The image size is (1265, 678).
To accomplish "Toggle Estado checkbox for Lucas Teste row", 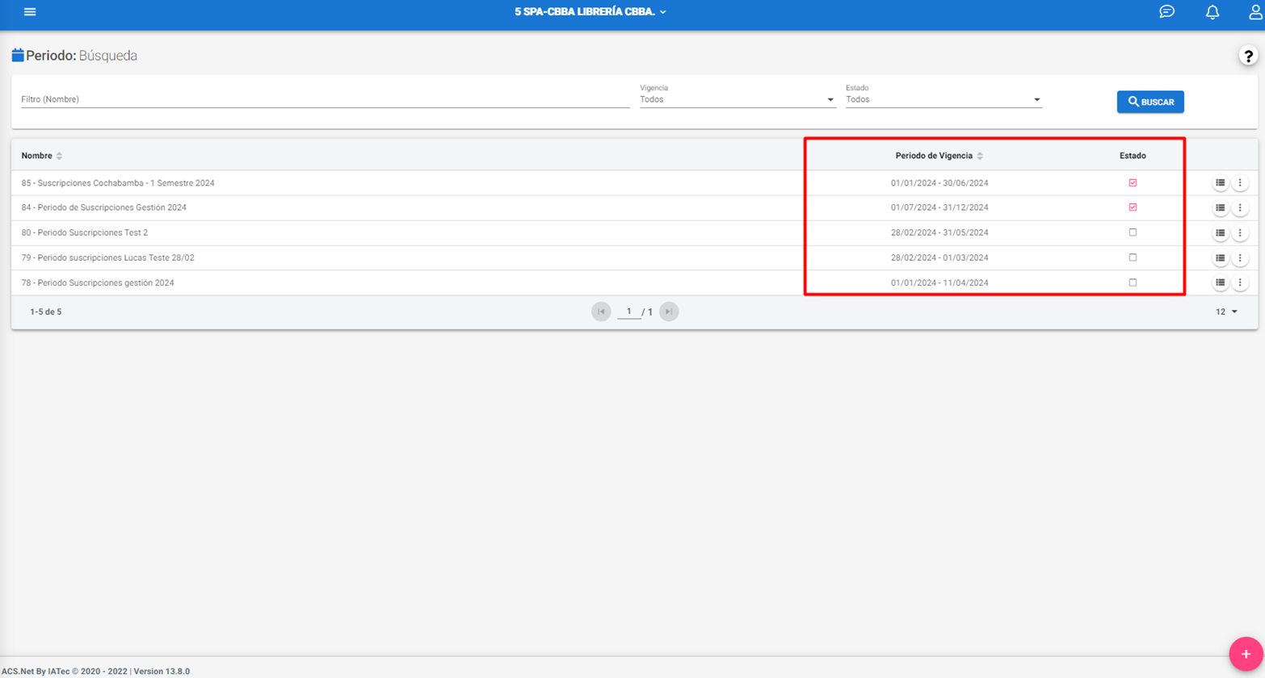I will click(1133, 257).
